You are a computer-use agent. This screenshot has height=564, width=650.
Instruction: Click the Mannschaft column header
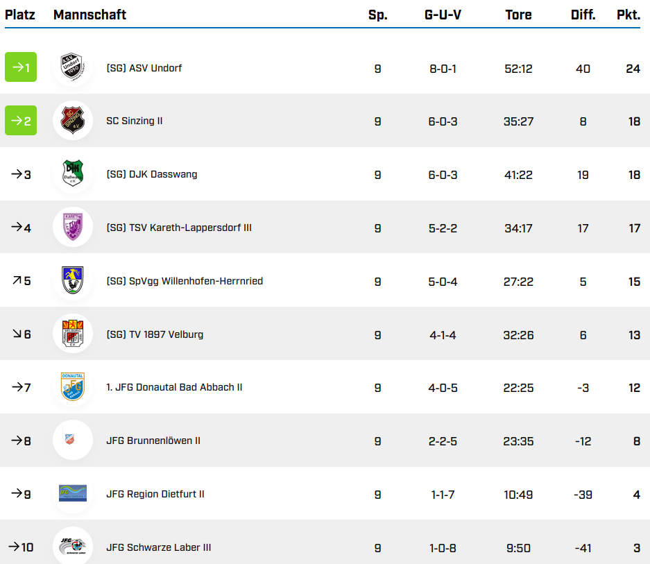[x=89, y=15]
